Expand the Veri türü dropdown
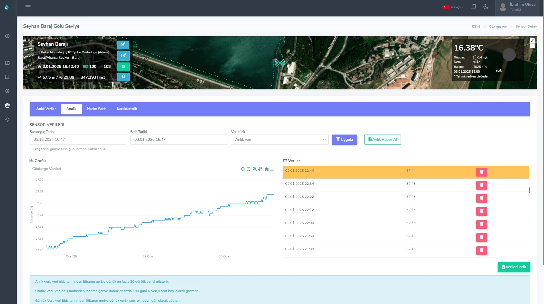Image resolution: width=544 pixels, height=304 pixels. click(x=279, y=140)
